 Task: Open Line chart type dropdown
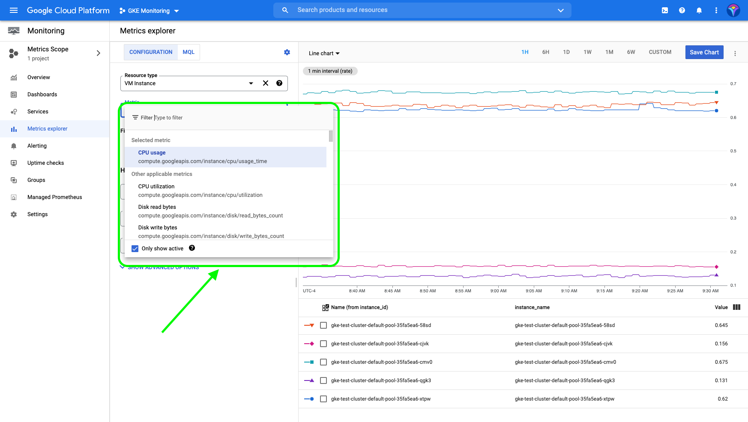click(x=324, y=53)
